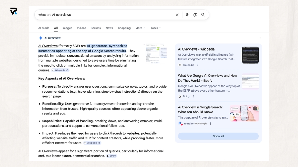Viewport: 298px width, 167px height.
Task: Open the Shopping tab
Action: [x=124, y=28]
